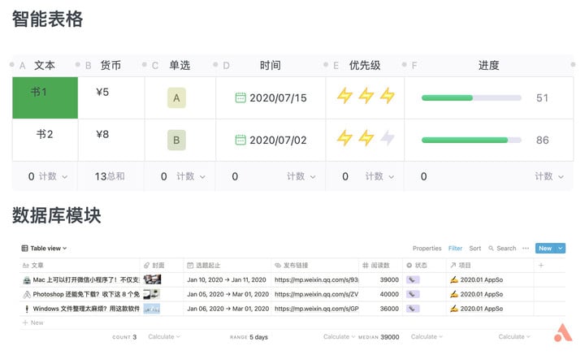Open the arrow dropdown next to New button
This screenshot has width=585, height=355.
coord(560,249)
